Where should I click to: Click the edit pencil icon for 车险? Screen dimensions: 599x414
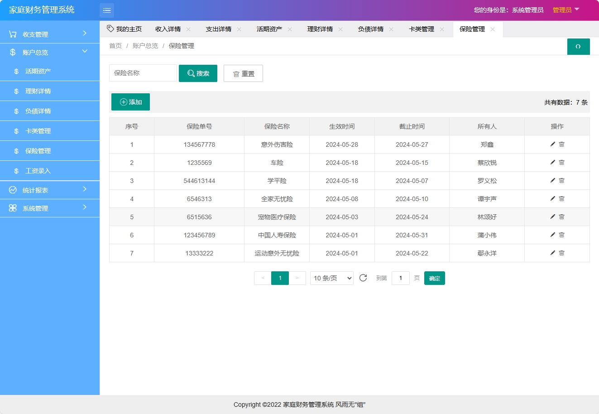[552, 162]
